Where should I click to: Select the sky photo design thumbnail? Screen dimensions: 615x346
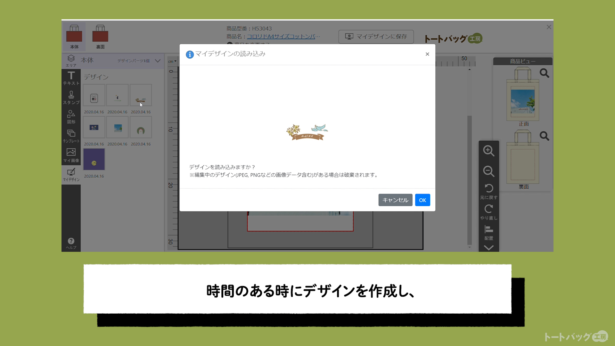[x=117, y=127]
